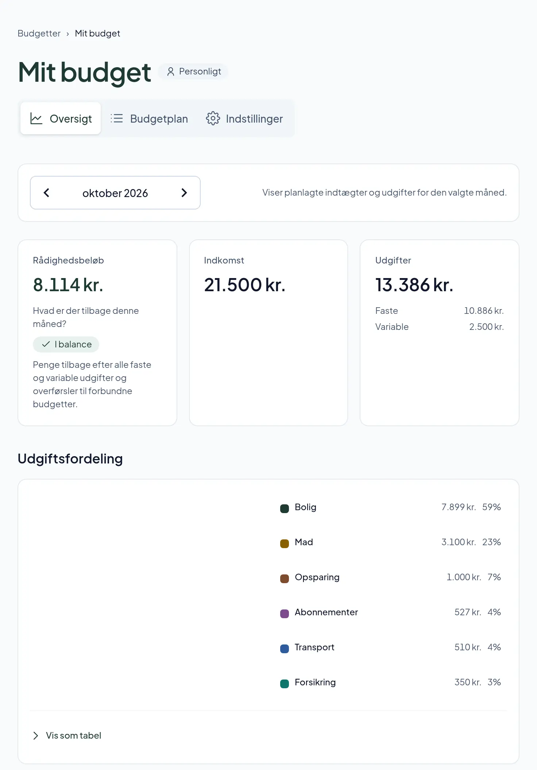Select the Forsikring category label
537x770 pixels.
[315, 682]
